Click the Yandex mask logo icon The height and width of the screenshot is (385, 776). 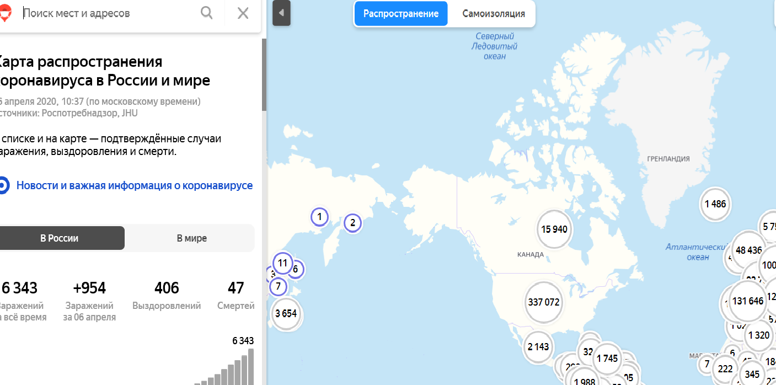tap(5, 14)
